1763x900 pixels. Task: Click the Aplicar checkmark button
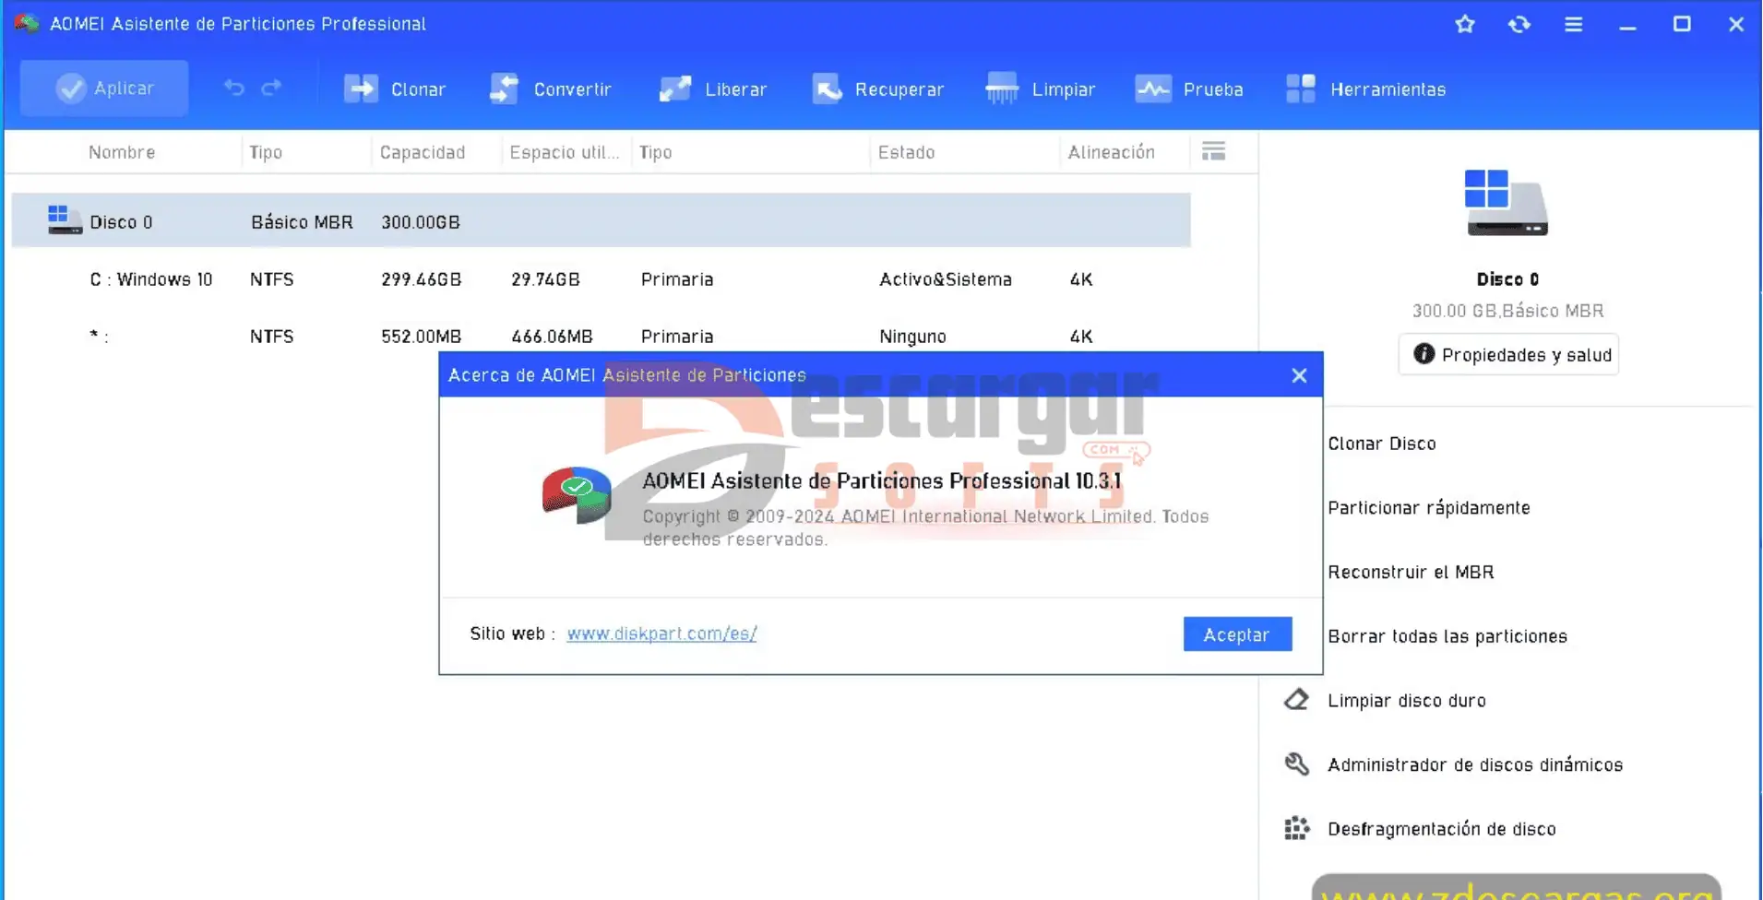(x=104, y=89)
